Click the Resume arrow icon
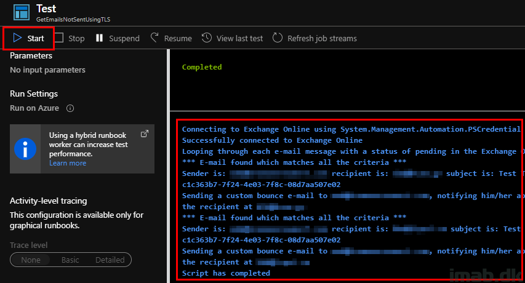This screenshot has width=525, height=283. (x=154, y=38)
